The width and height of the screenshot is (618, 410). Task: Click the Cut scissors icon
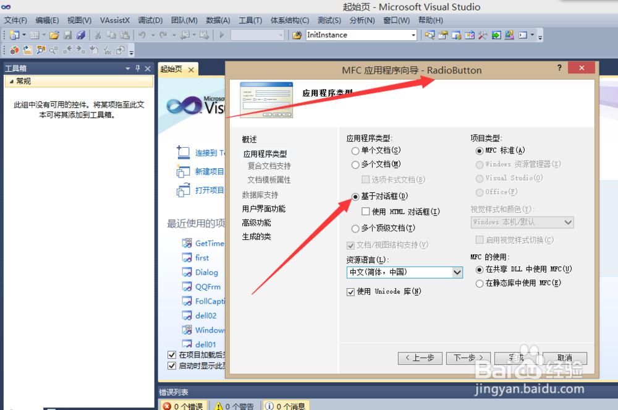click(x=98, y=35)
